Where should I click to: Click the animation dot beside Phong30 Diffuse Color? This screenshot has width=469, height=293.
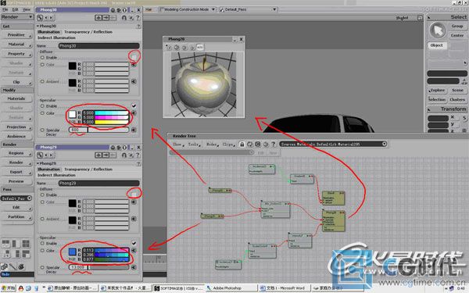coord(42,65)
